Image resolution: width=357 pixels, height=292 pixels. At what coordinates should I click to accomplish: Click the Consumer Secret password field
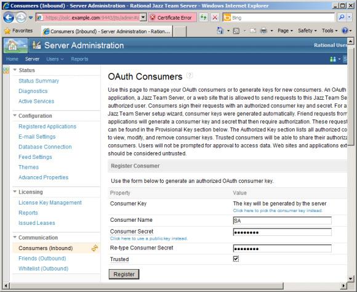click(x=283, y=232)
